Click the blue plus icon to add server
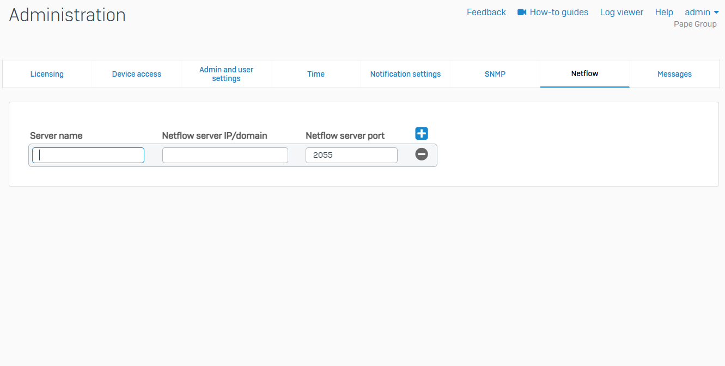 tap(422, 134)
